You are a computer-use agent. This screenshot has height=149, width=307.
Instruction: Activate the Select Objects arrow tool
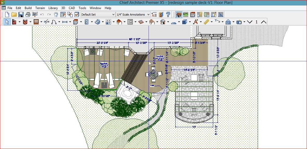pos(7,22)
